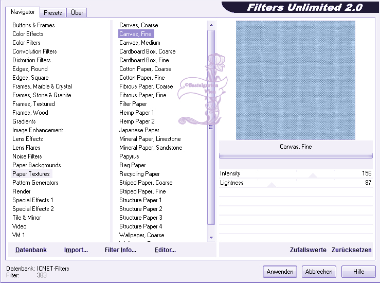Viewport: 380px width, 283px height.
Task: Select the Canvas, Coarse filter
Action: pyautogui.click(x=138, y=25)
